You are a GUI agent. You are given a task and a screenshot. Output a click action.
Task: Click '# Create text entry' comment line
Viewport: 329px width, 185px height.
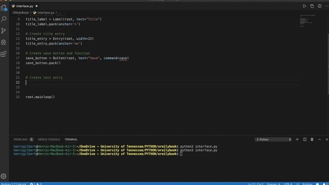(x=44, y=78)
